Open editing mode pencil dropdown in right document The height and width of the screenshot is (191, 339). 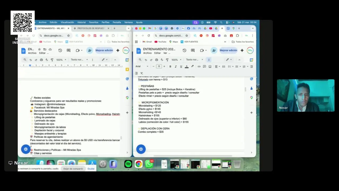point(229,60)
